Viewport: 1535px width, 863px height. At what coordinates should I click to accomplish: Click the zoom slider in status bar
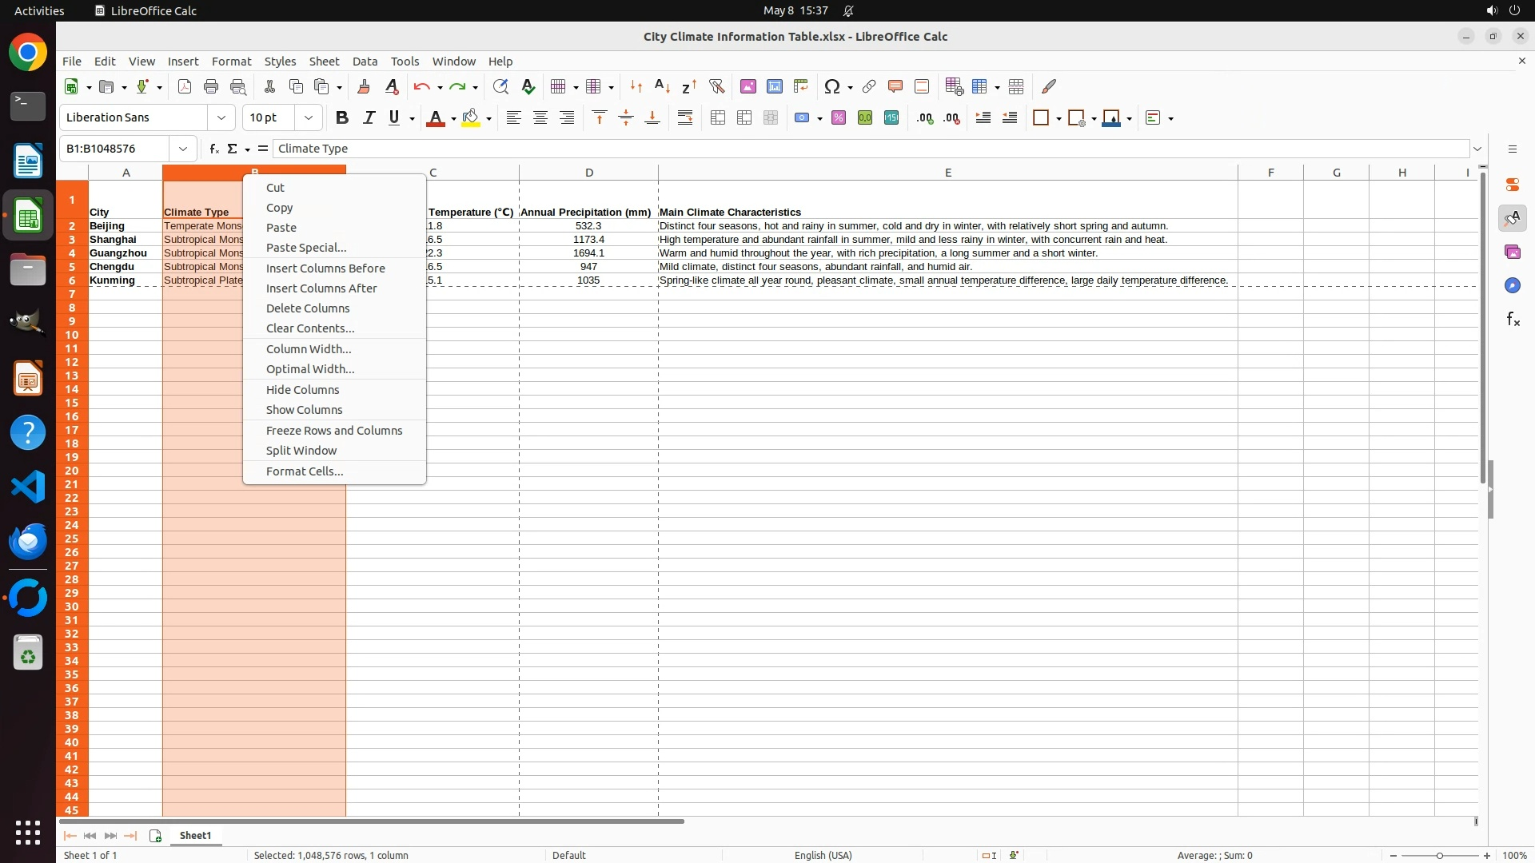pyautogui.click(x=1439, y=855)
